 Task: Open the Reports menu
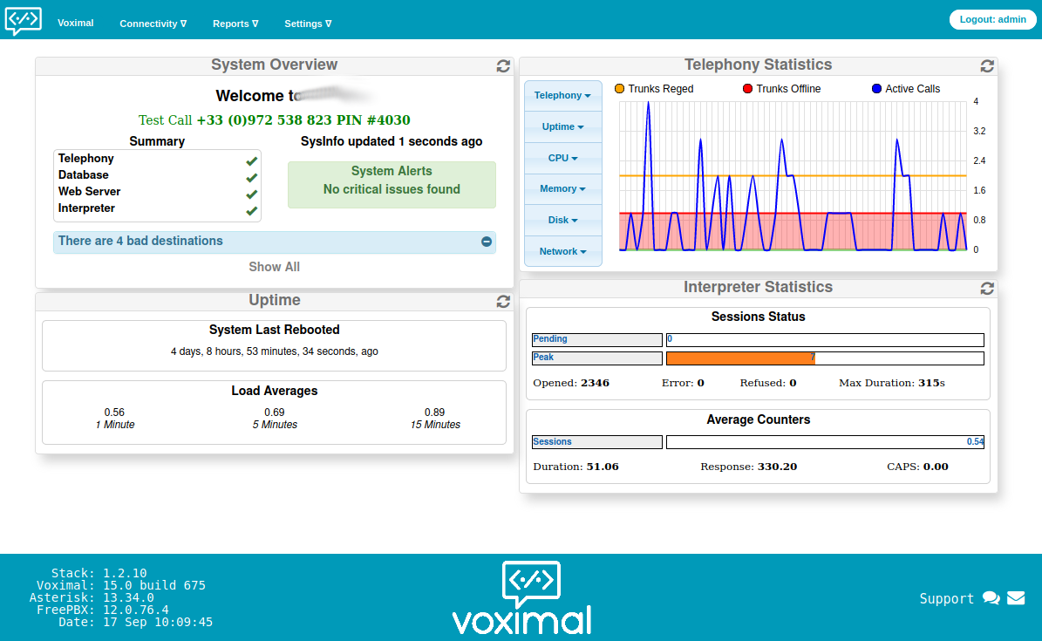(x=235, y=24)
